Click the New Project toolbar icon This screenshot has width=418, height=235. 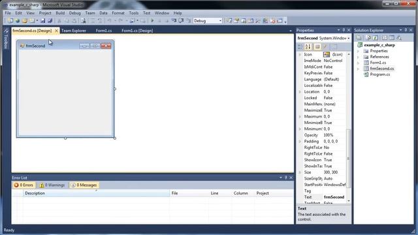(x=10, y=20)
